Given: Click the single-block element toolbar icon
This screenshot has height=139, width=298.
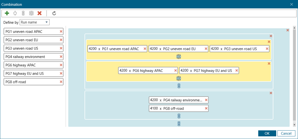Looking at the screenshot, I should click(15, 13).
